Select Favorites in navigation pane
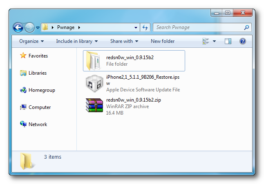 (38, 56)
